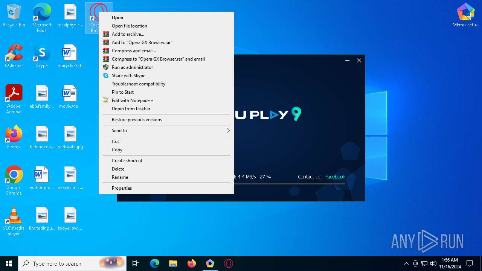The height and width of the screenshot is (271, 482).
Task: Choose Open in the context menu
Action: tap(166, 18)
